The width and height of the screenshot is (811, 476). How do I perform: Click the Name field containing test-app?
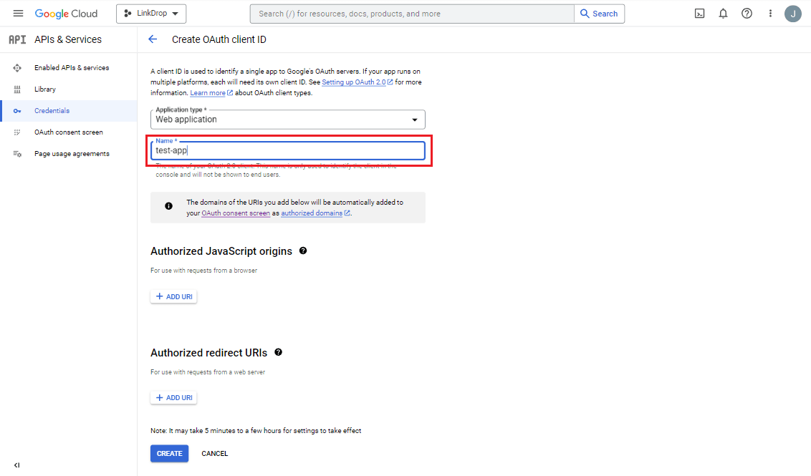point(287,151)
